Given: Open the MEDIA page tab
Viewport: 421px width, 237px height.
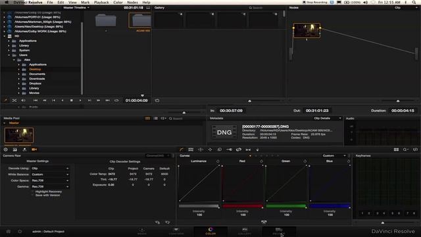Looking at the screenshot, I should point(142,231).
